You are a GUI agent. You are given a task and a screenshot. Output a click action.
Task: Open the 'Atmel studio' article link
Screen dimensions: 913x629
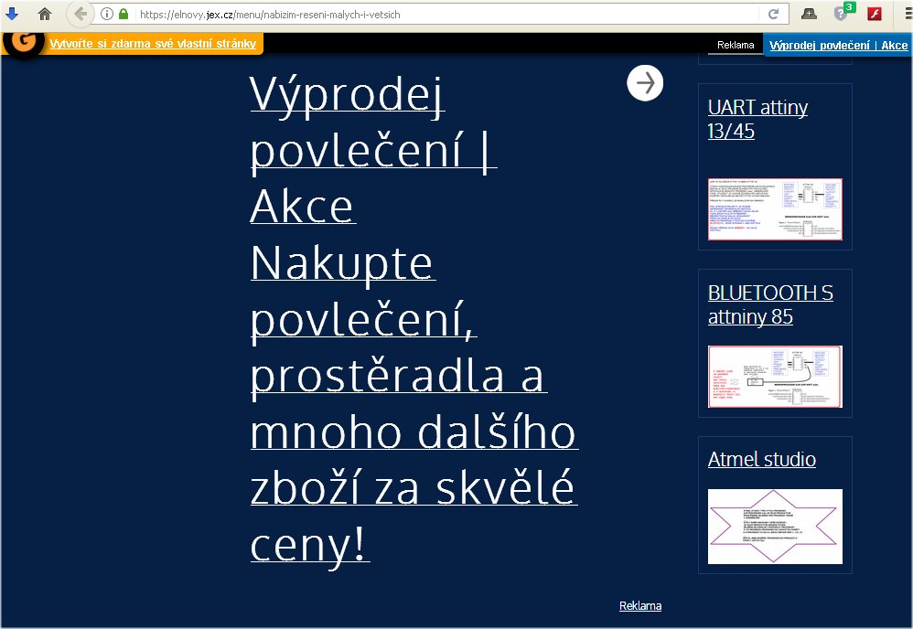[762, 459]
